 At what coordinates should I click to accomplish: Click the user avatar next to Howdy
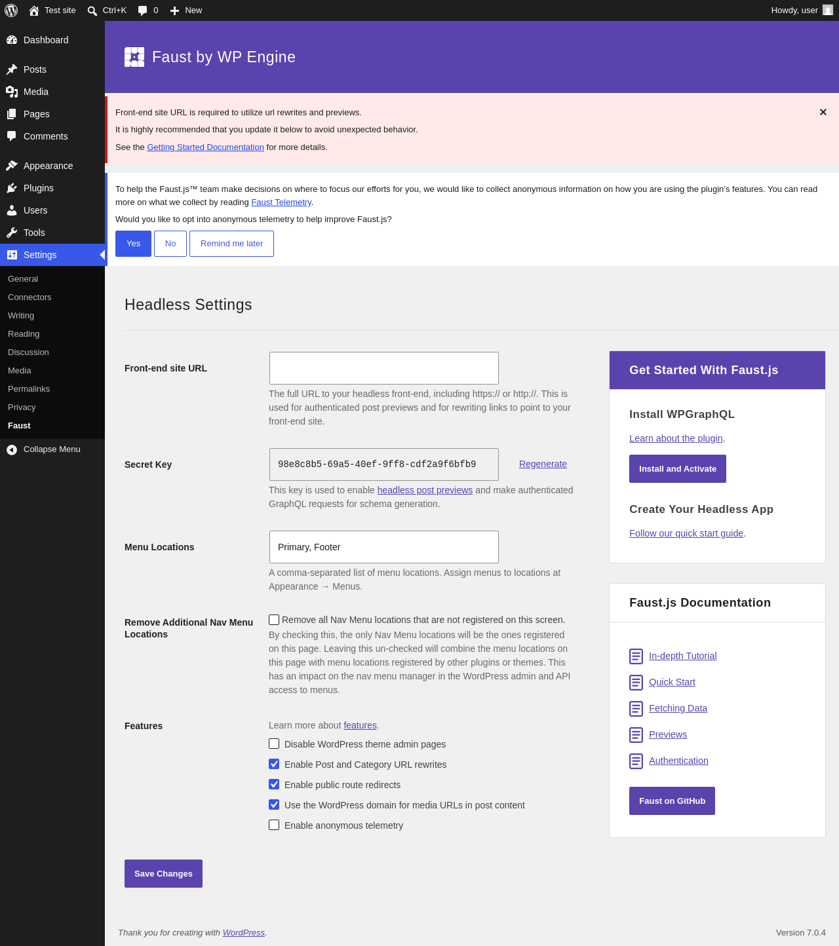click(x=828, y=10)
